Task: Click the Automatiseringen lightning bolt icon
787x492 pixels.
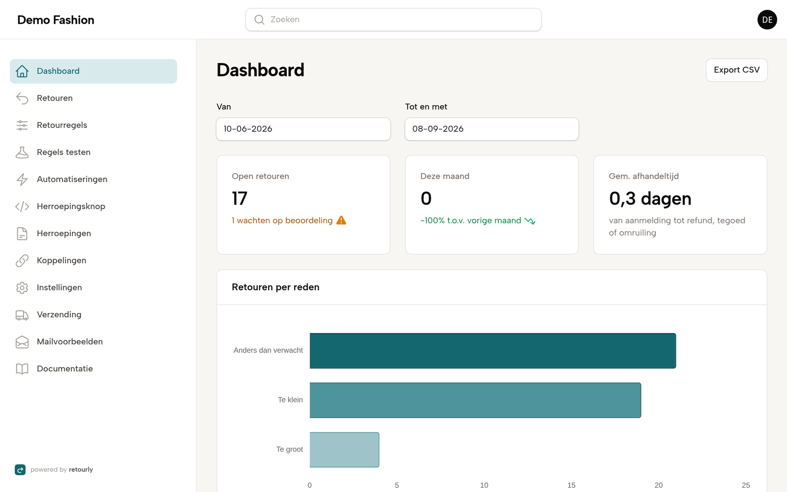Action: pos(22,180)
